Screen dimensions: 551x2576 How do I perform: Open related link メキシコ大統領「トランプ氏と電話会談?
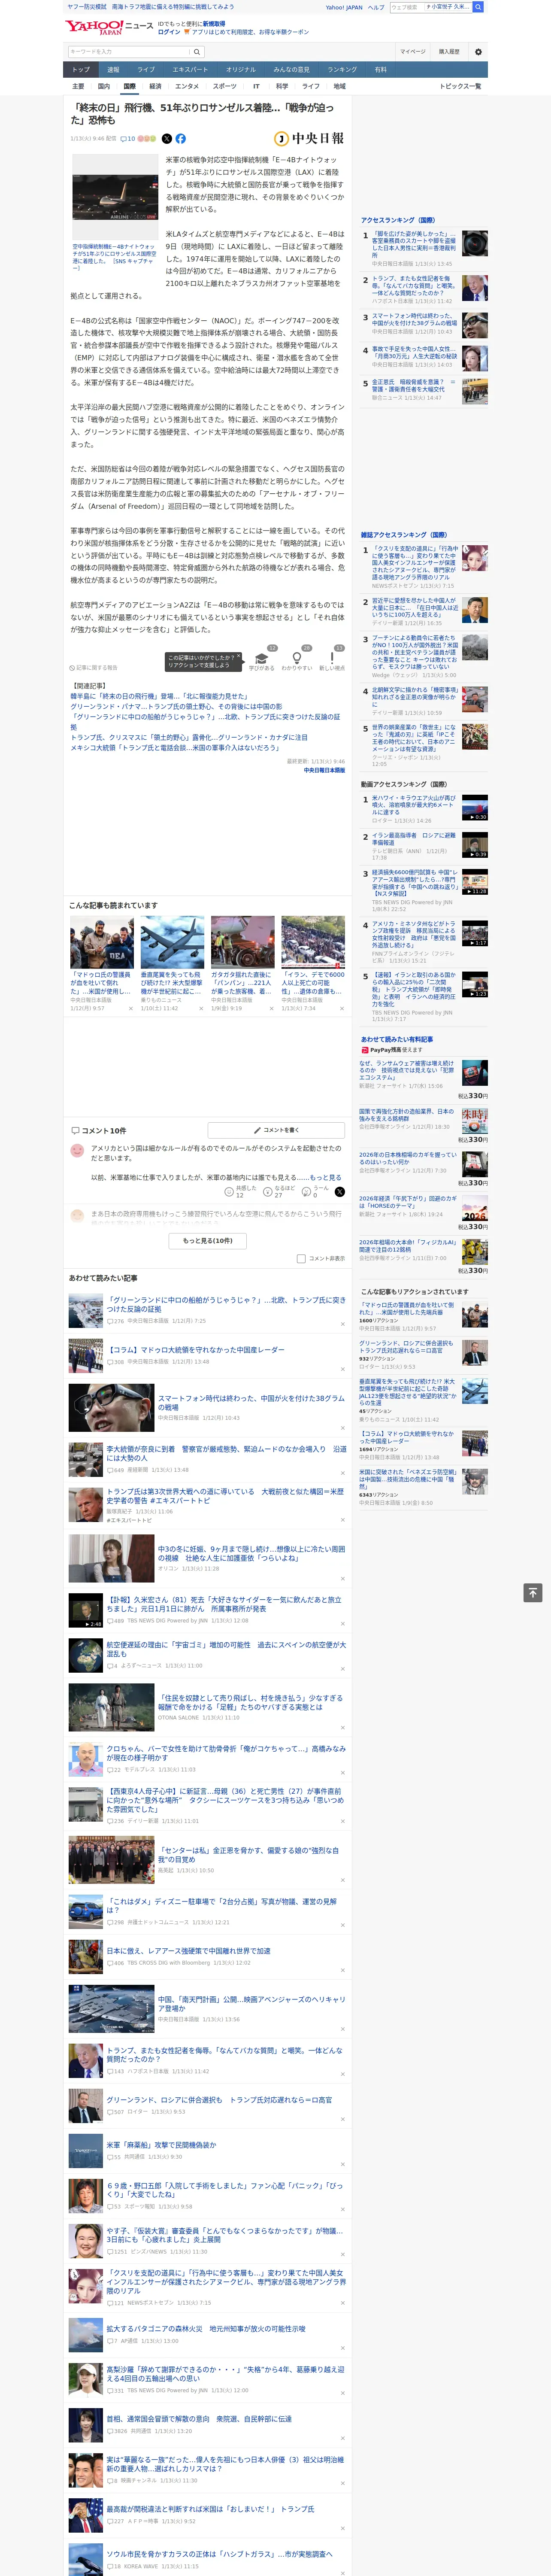(x=175, y=747)
